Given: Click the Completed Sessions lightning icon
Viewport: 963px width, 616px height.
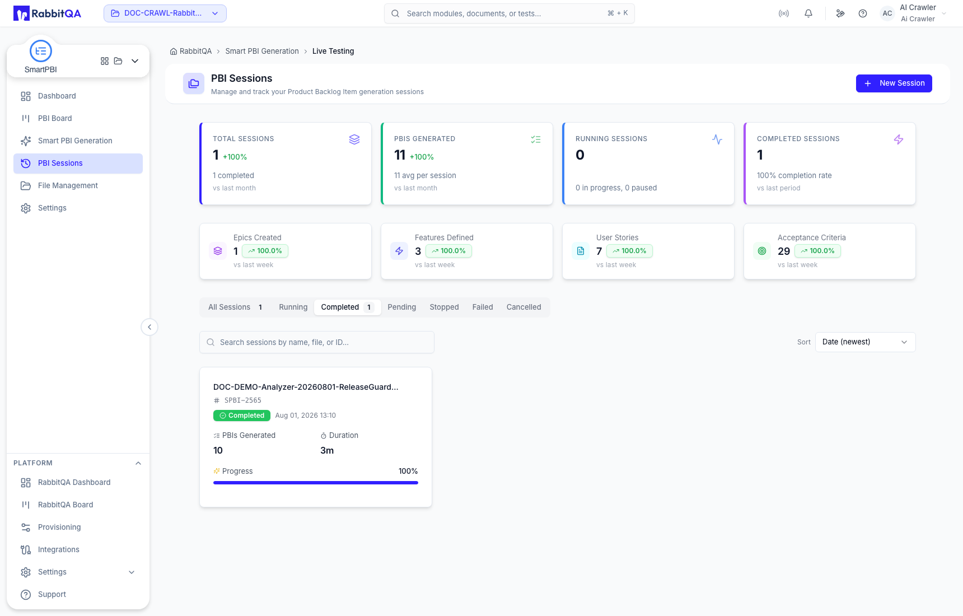Looking at the screenshot, I should coord(899,139).
